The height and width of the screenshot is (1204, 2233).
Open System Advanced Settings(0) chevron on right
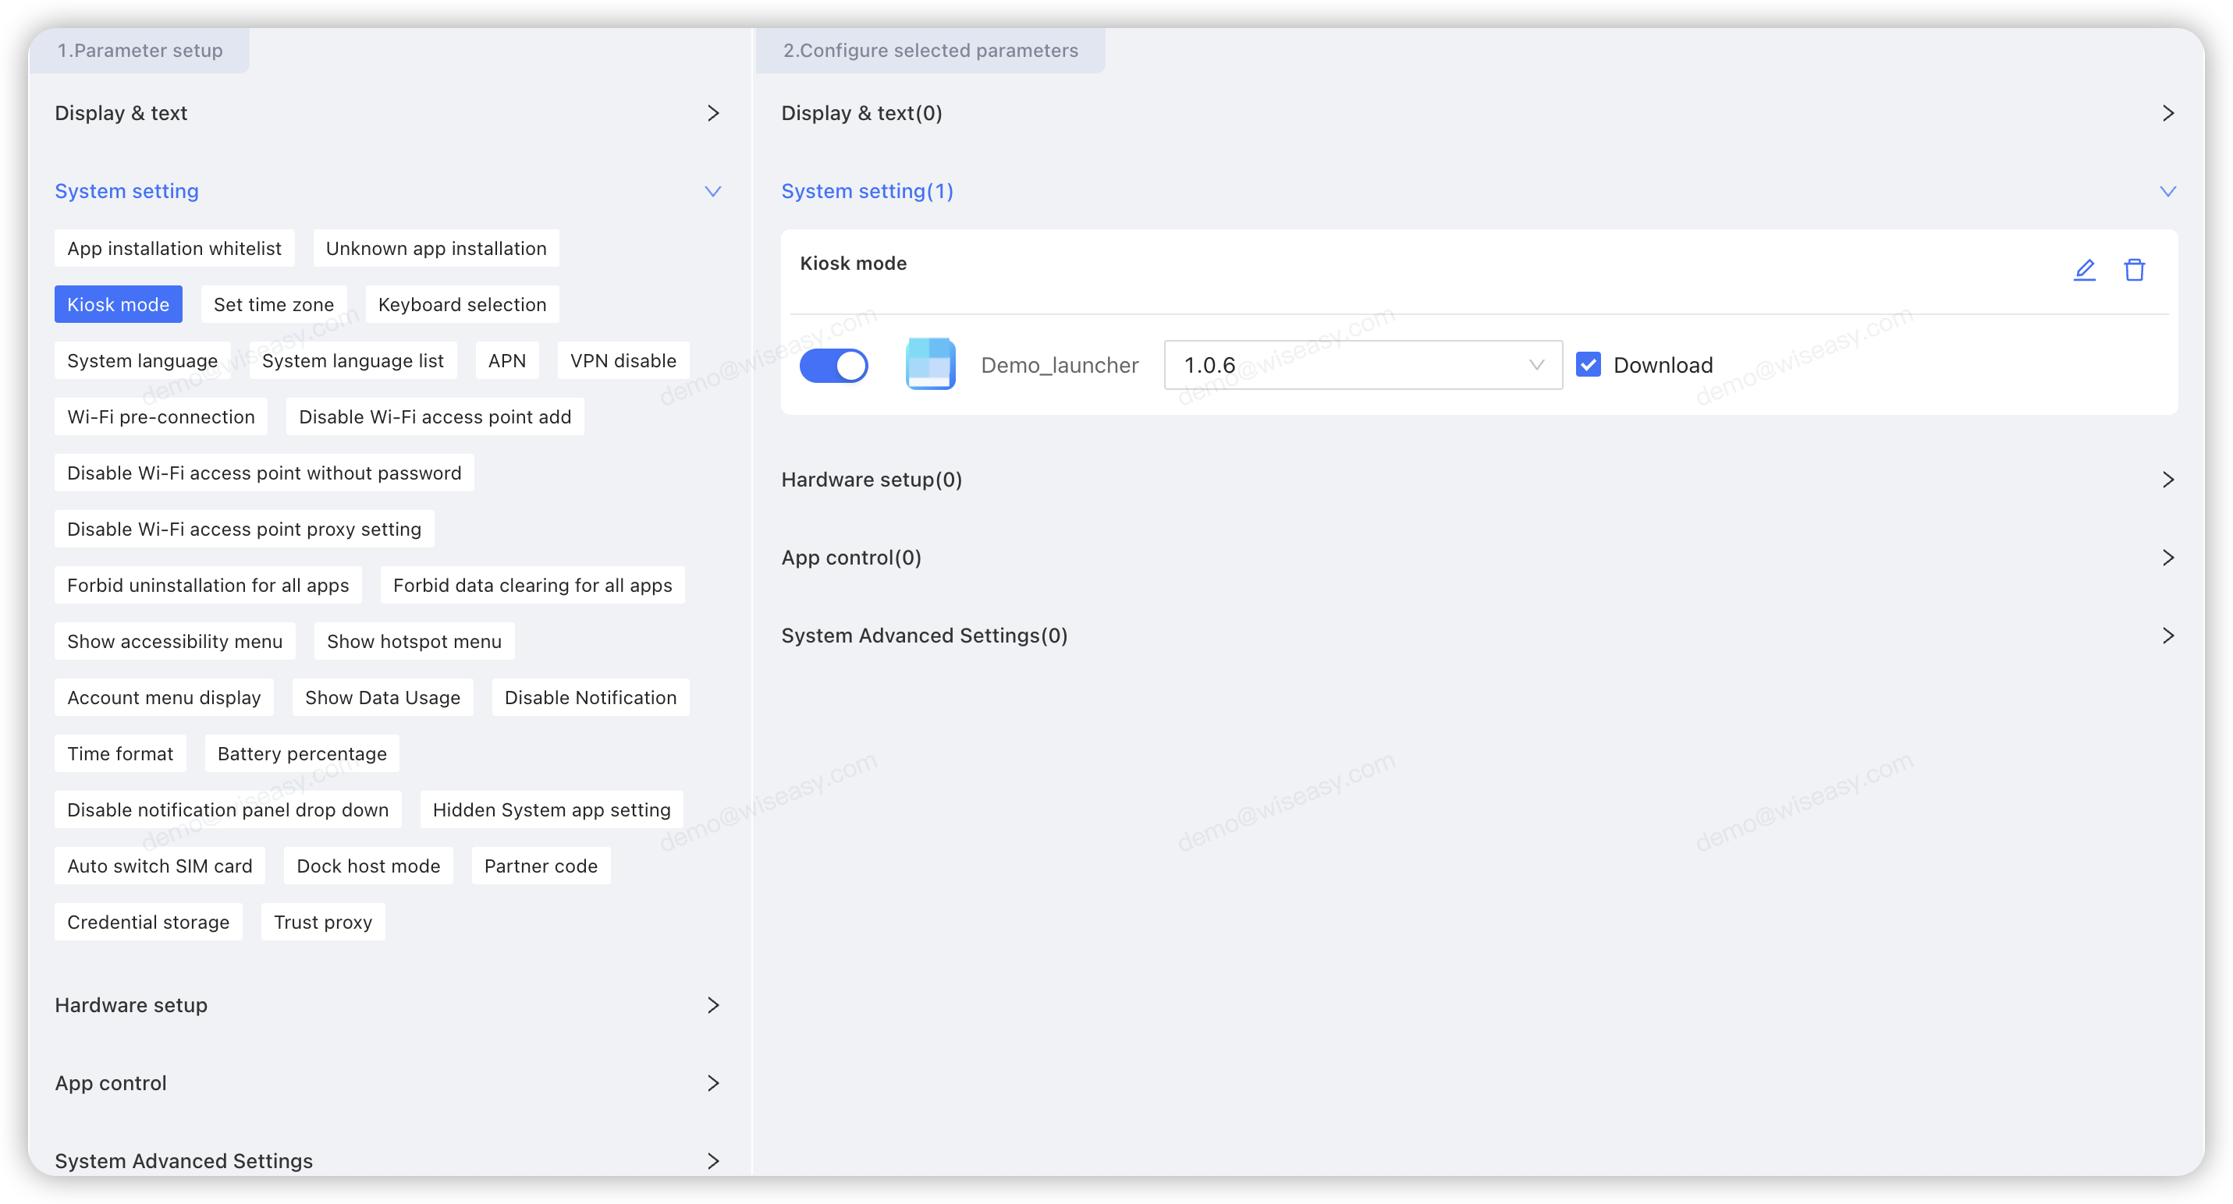click(2167, 636)
